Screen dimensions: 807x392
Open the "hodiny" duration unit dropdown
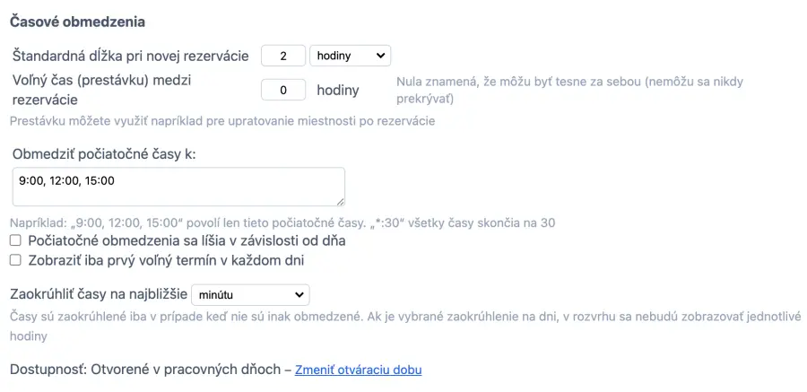349,56
